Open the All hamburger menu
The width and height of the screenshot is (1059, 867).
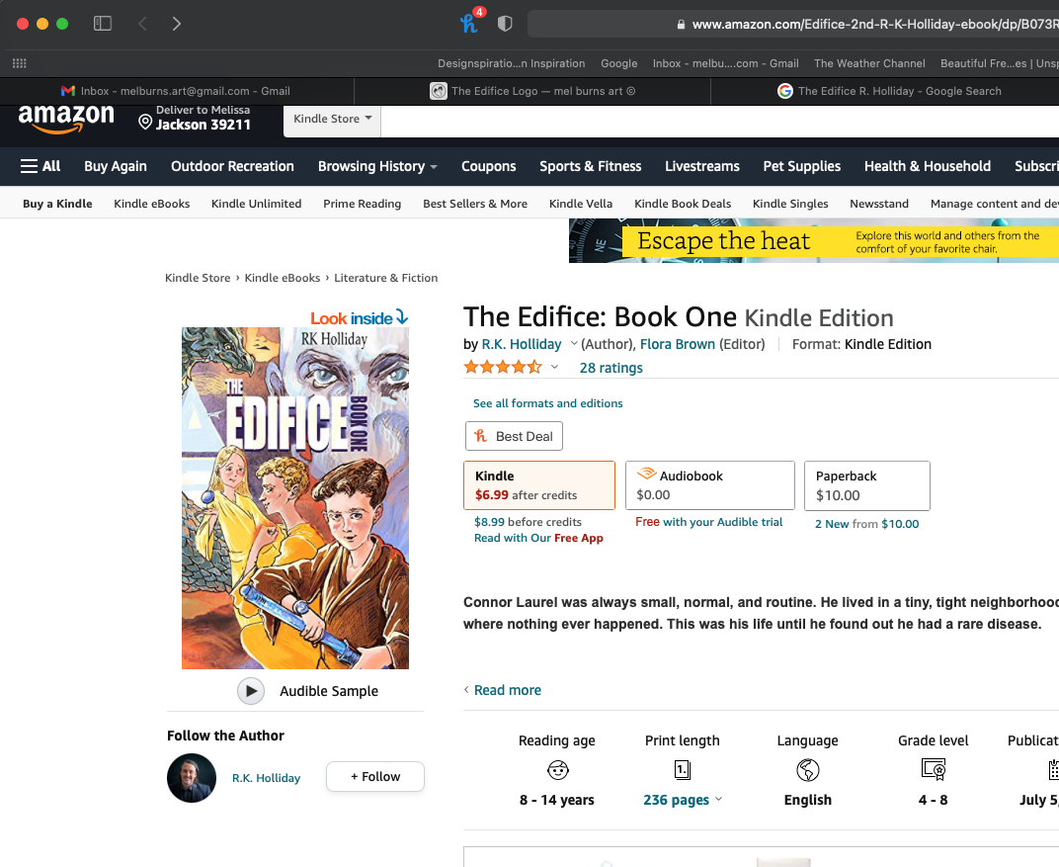(x=41, y=166)
